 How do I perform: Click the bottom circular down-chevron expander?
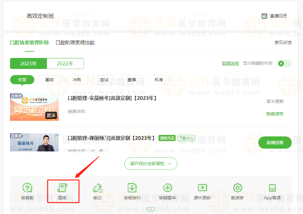(x=151, y=209)
